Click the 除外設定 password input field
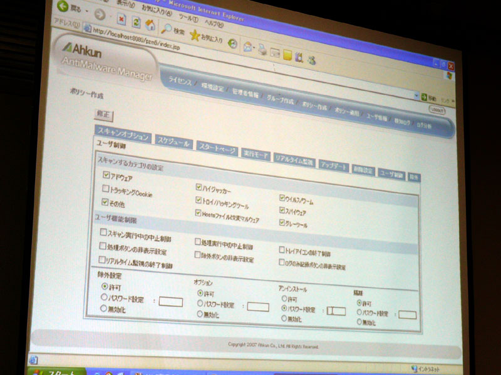 pos(171,302)
